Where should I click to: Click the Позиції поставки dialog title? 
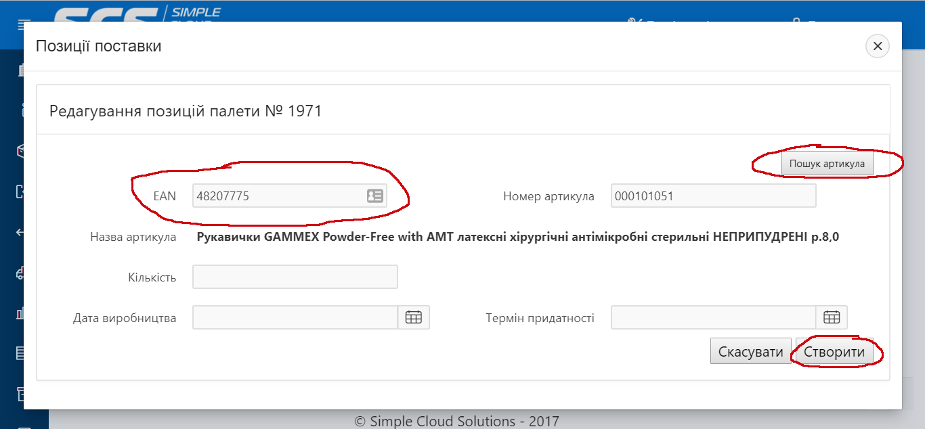(99, 46)
